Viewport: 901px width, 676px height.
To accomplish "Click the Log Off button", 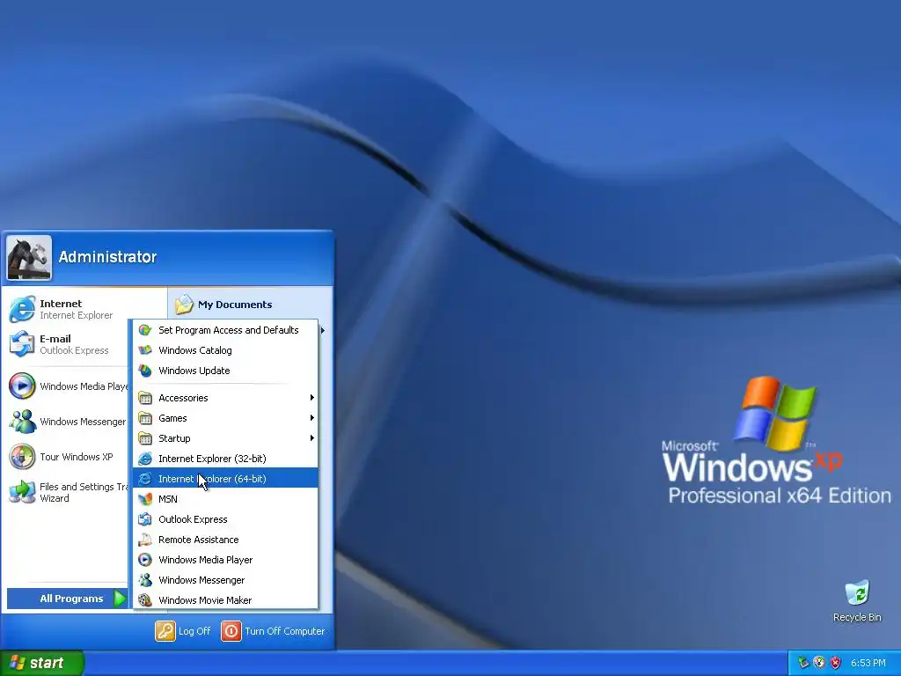I will coord(183,631).
